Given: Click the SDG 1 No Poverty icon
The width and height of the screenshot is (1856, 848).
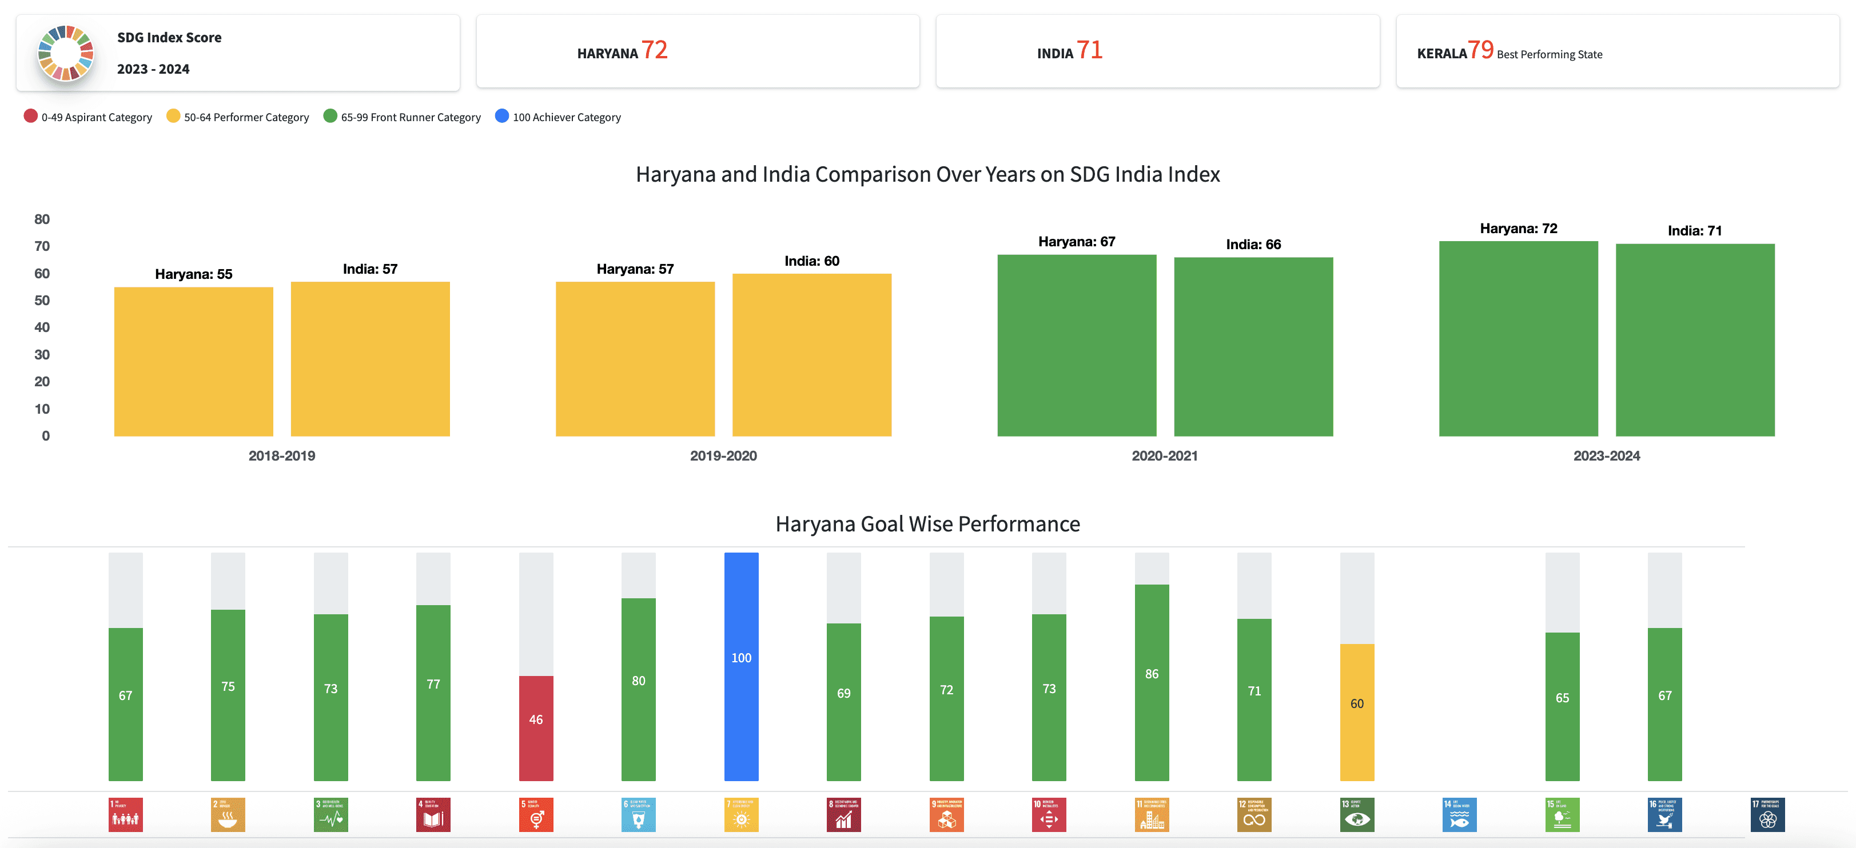Looking at the screenshot, I should click(125, 814).
